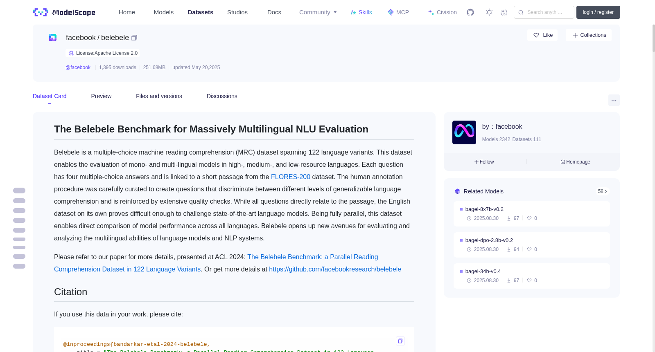This screenshot has height=352, width=655.
Task: Expand the Community dropdown menu
Action: (x=318, y=12)
